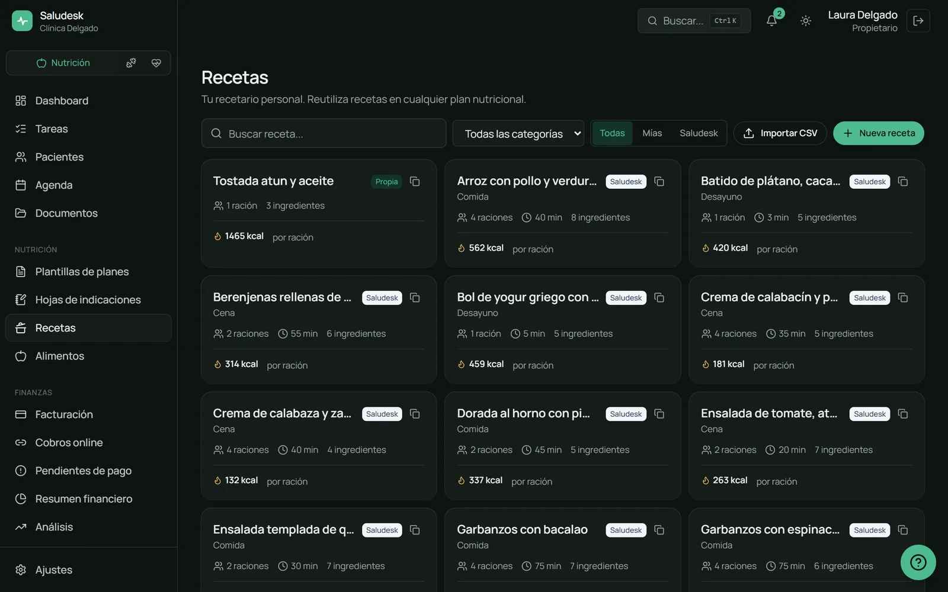Duplicate Bol de yogur griego recipe
The image size is (948, 592).
(659, 297)
